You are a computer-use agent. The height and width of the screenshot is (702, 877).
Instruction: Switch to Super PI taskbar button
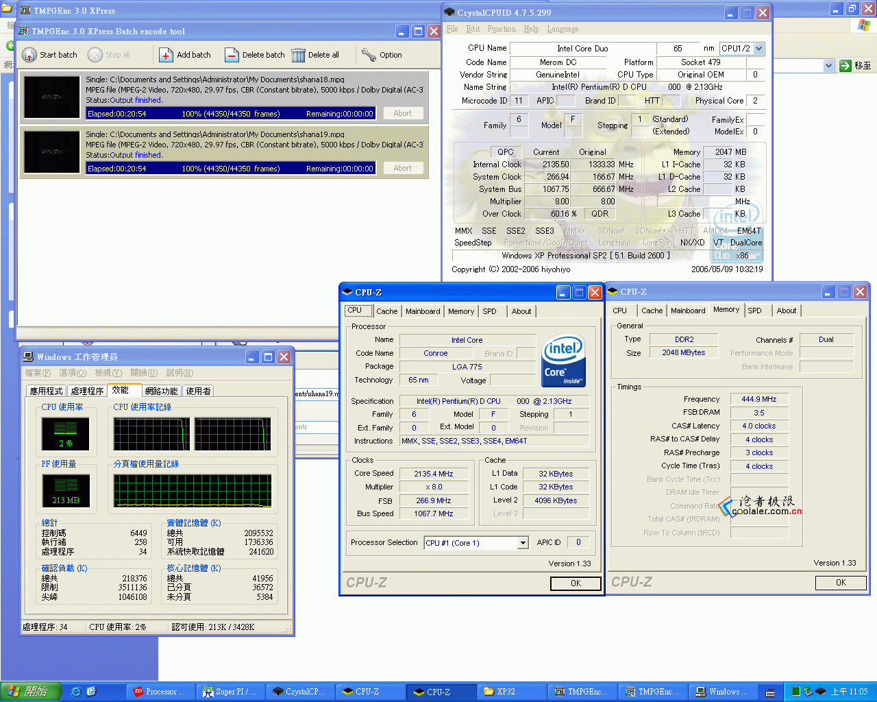[x=231, y=692]
